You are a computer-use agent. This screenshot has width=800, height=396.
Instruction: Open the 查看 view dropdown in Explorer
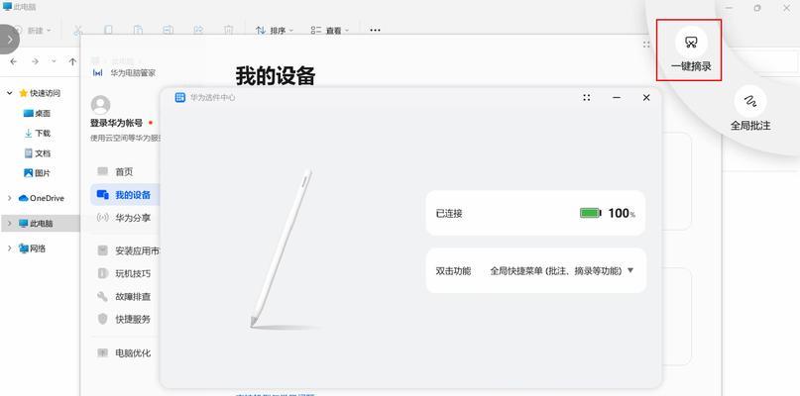[x=329, y=31]
